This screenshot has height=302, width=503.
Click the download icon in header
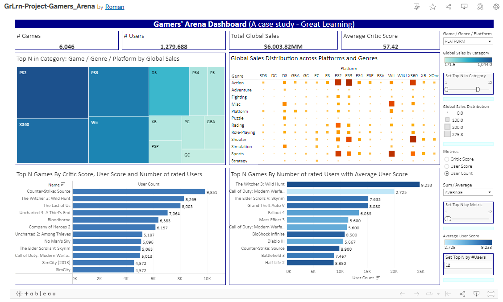[464, 7]
